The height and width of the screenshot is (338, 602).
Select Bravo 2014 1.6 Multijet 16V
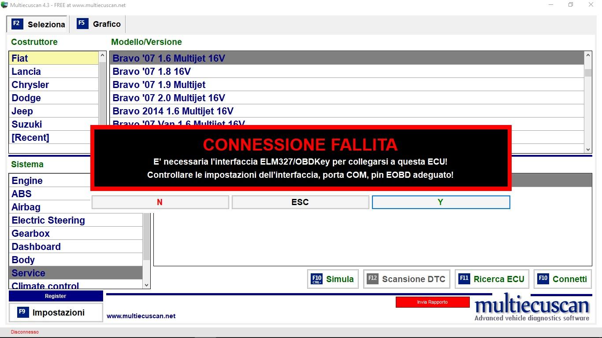point(347,111)
